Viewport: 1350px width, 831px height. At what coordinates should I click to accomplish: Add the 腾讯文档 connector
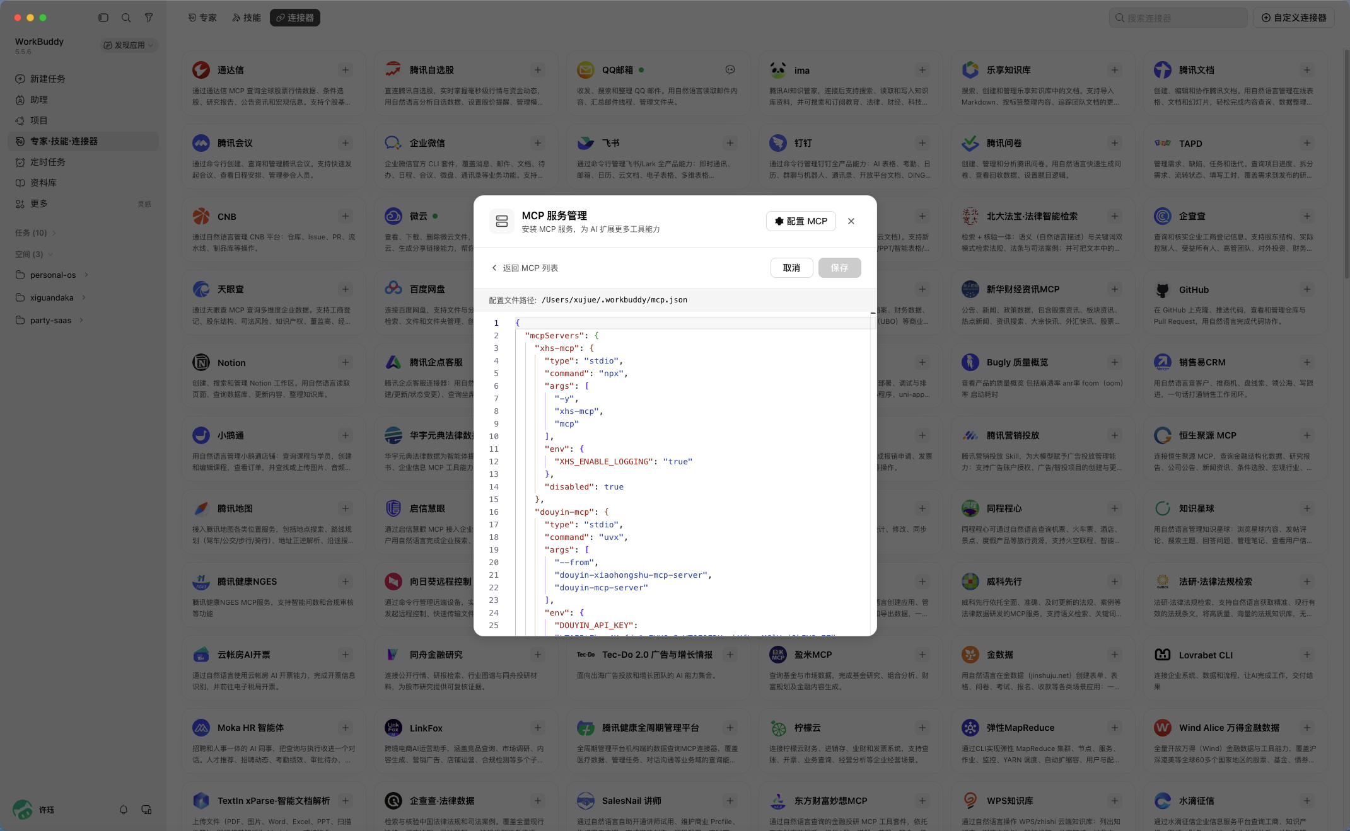[x=1306, y=70]
